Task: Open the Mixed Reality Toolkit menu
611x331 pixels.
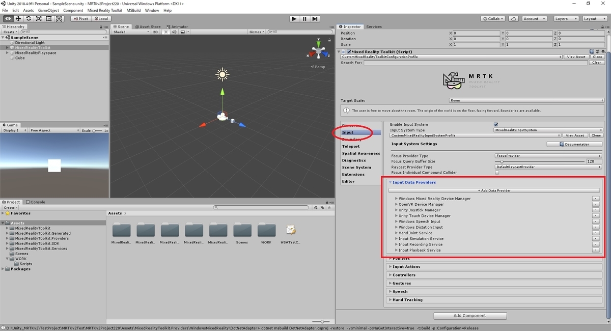Action: click(x=105, y=10)
